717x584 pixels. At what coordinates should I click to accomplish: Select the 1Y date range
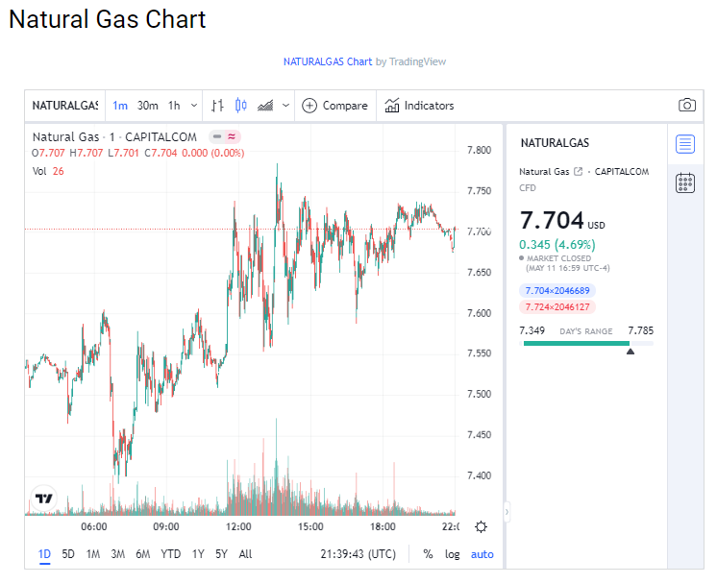198,554
